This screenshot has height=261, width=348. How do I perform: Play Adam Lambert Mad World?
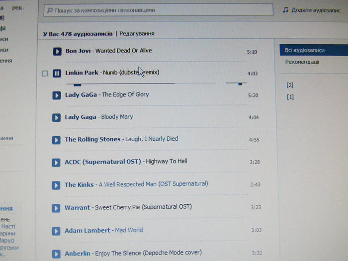[56, 231]
